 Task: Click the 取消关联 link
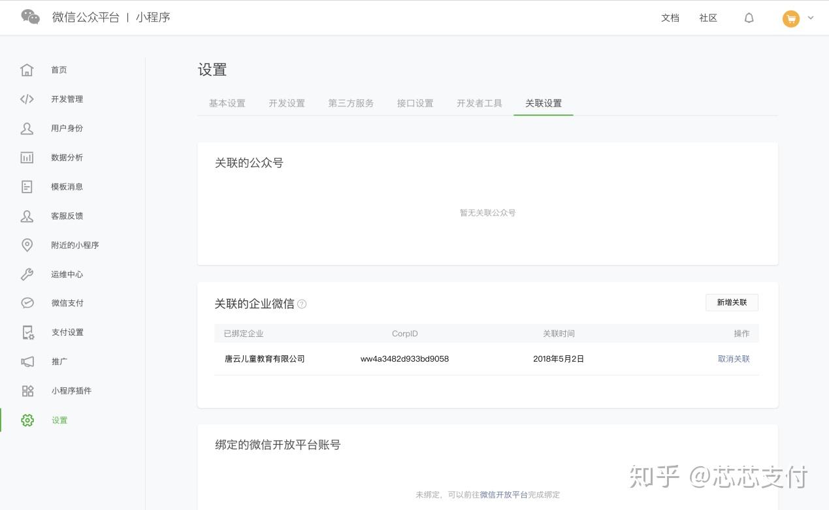734,359
